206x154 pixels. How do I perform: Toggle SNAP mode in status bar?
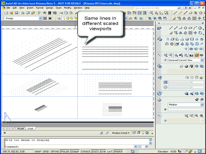pyautogui.click(x=38, y=151)
